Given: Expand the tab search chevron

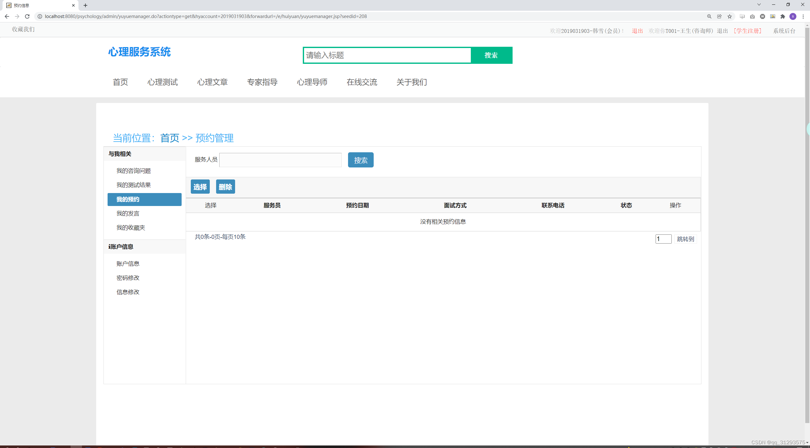Looking at the screenshot, I should pos(759,5).
